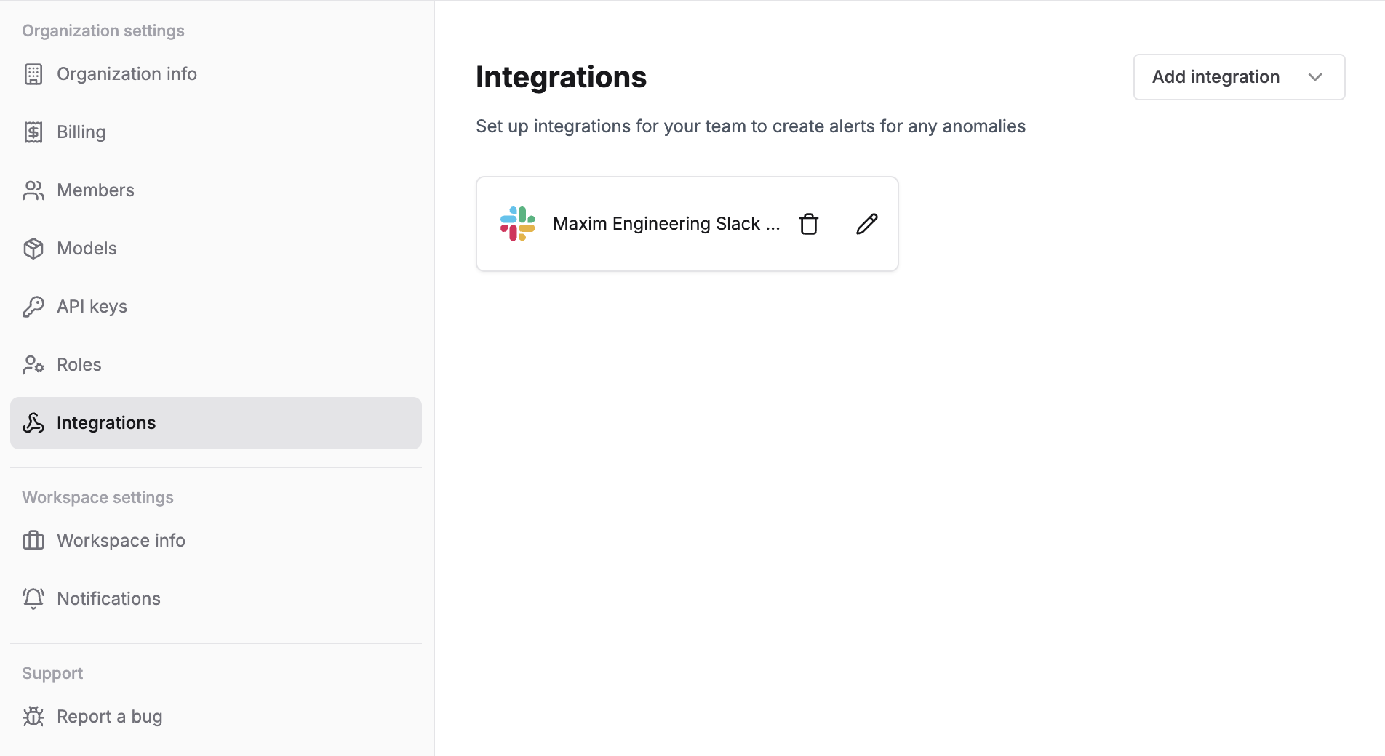The image size is (1385, 756).
Task: Select the Members people icon
Action: pos(33,190)
